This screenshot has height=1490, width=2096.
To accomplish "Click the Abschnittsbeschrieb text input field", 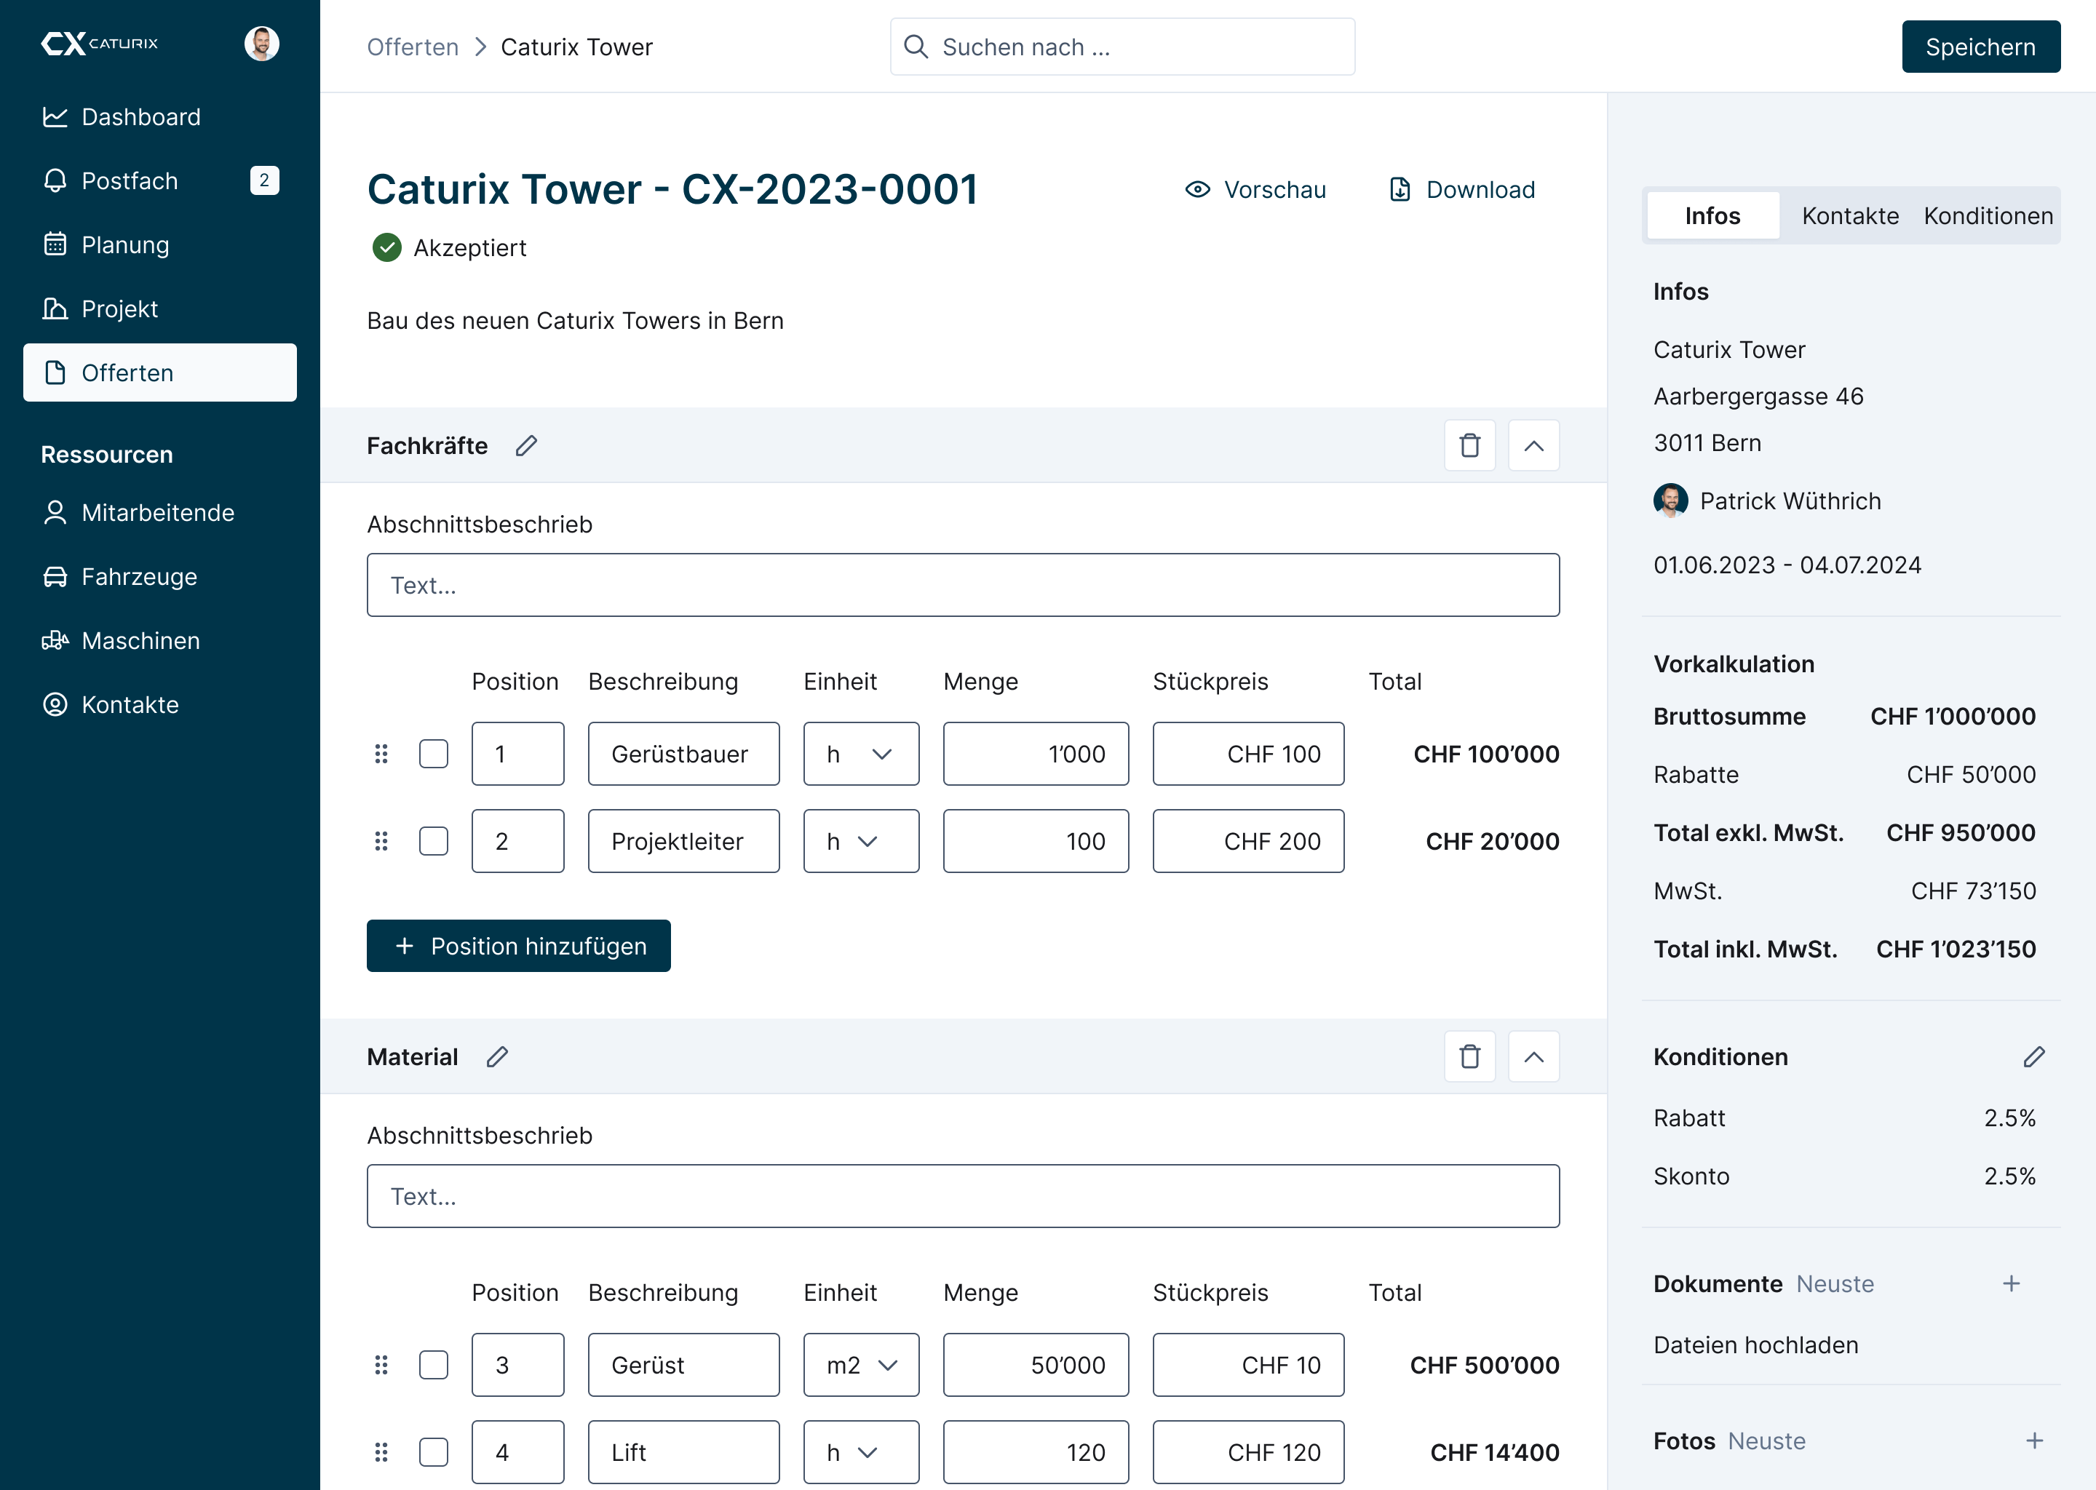I will pos(963,583).
